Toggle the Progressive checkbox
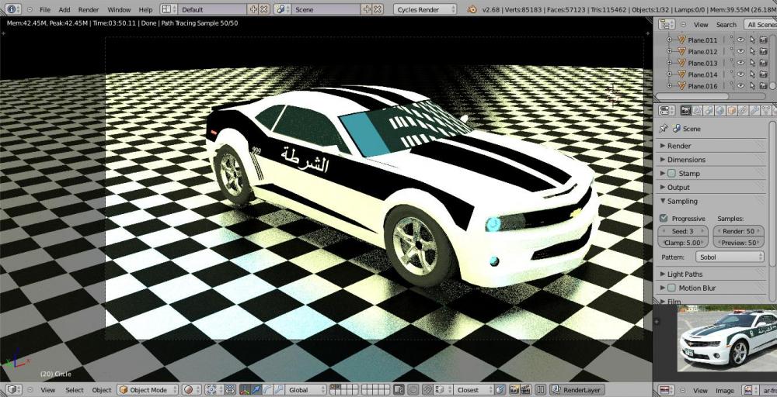Screen dimensions: 777x397 pyautogui.click(x=664, y=218)
